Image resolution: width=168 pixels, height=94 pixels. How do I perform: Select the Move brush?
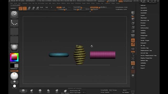click(57, 91)
